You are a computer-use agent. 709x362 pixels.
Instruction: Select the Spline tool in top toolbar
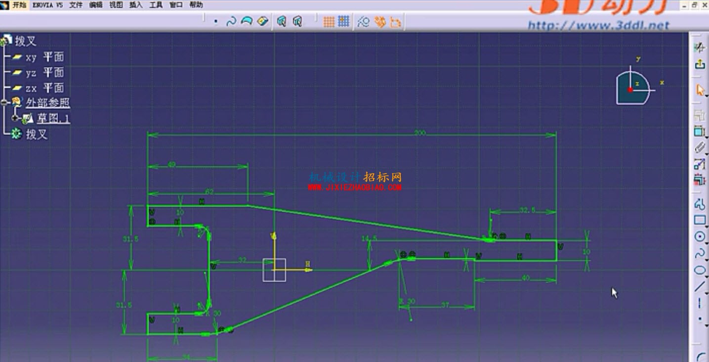(231, 22)
